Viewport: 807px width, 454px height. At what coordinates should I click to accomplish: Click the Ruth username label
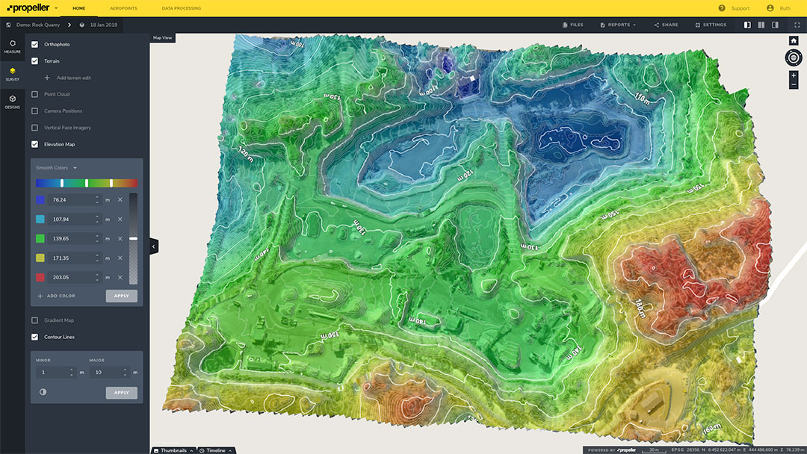[x=785, y=8]
